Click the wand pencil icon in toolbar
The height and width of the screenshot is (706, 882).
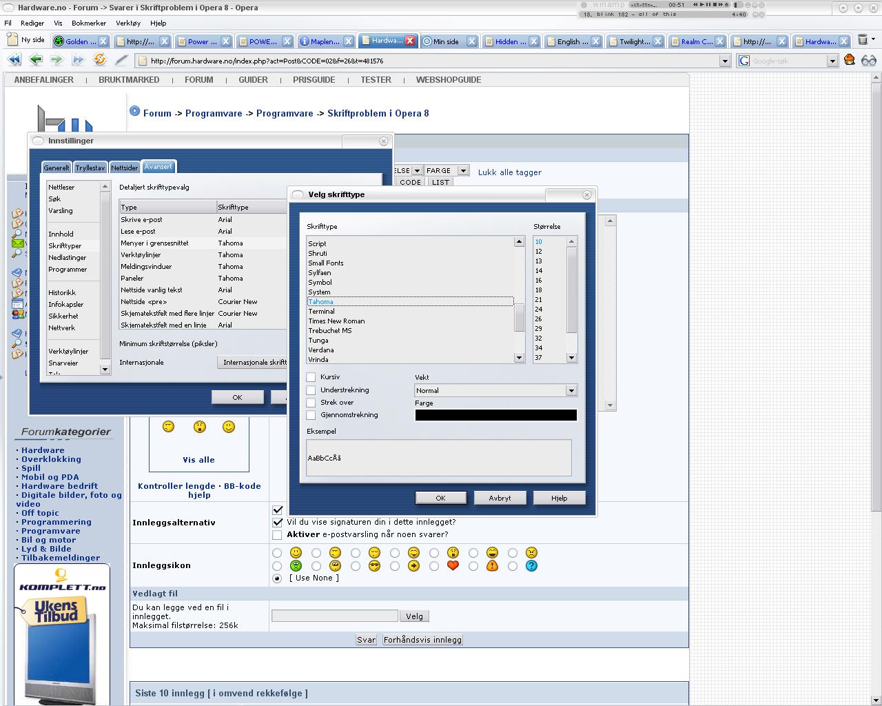pos(121,60)
